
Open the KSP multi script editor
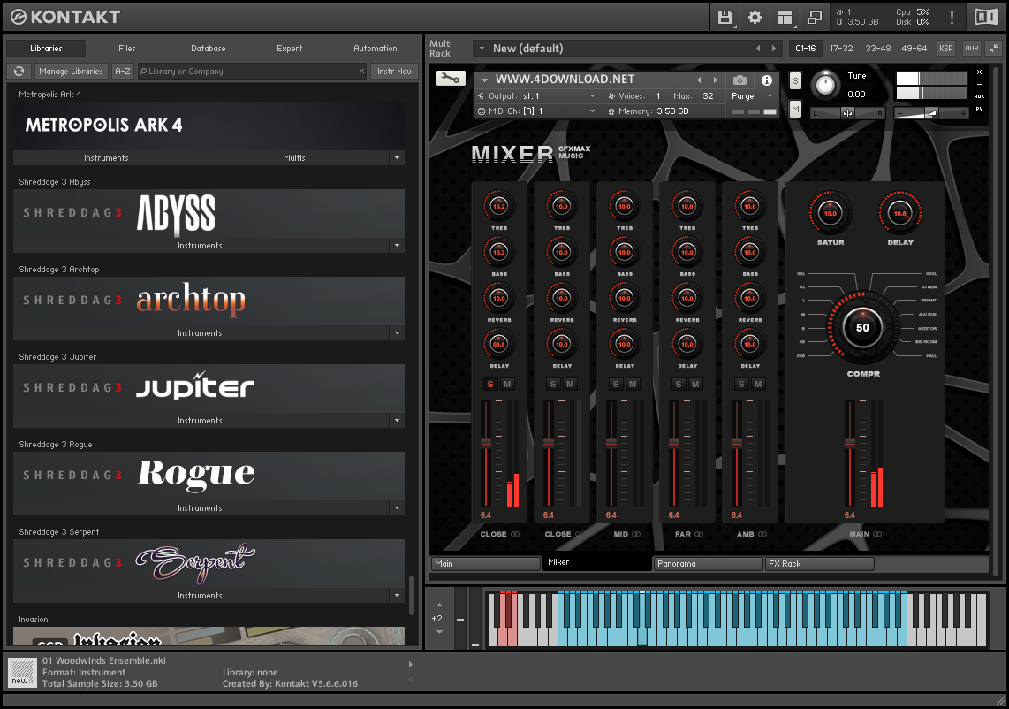946,49
